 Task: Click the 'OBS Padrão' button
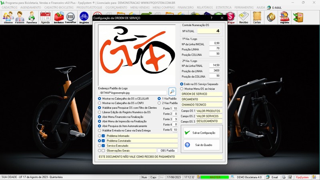(168, 151)
